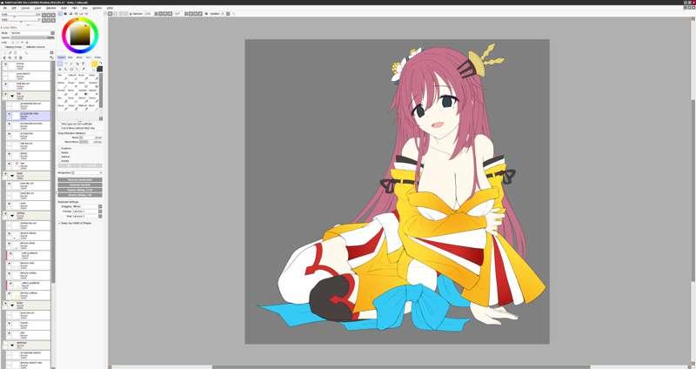Toggle the color mixer panel icon
696x369 pixels.
[x=76, y=14]
